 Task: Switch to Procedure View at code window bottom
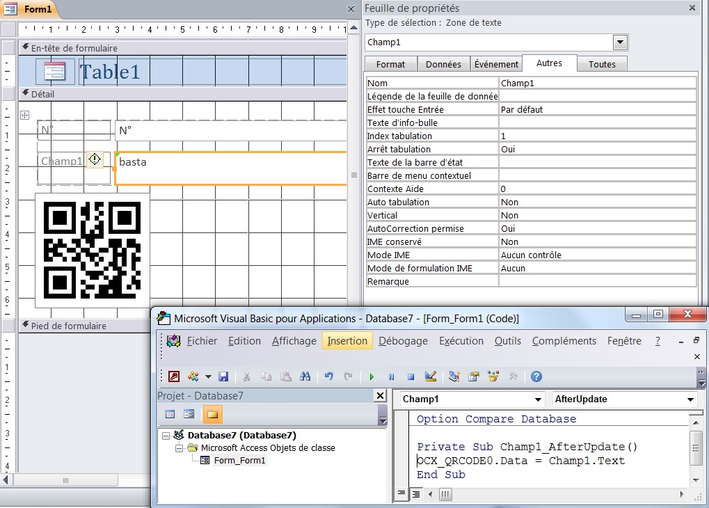click(401, 493)
